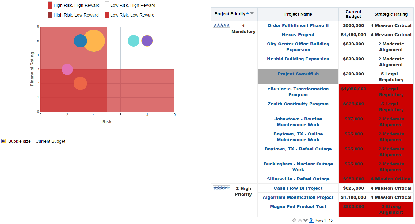Click the go-to-top pagination arrow icon

pos(294,220)
